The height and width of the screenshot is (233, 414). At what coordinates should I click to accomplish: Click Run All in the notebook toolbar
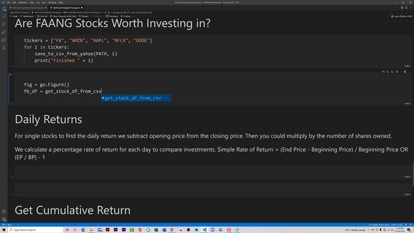click(x=42, y=16)
